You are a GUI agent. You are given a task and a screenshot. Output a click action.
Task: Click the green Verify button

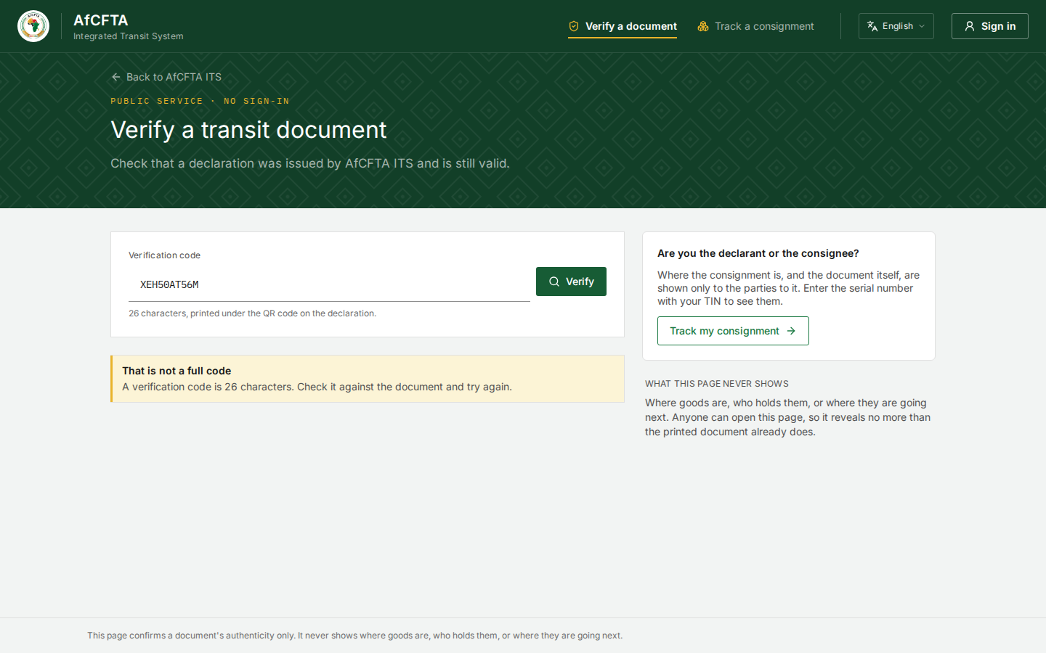coord(571,282)
